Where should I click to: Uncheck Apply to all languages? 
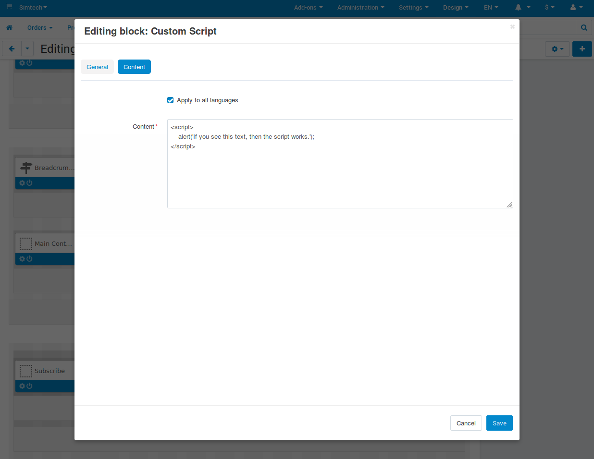[x=170, y=100]
